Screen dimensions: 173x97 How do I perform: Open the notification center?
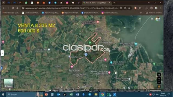click(x=169, y=95)
